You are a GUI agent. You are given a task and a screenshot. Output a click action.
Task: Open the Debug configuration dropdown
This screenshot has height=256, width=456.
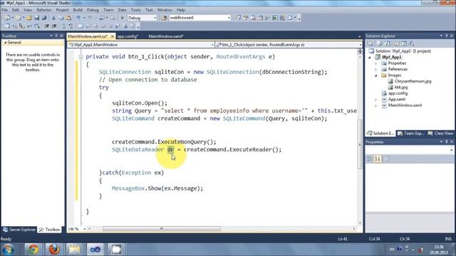(x=155, y=18)
